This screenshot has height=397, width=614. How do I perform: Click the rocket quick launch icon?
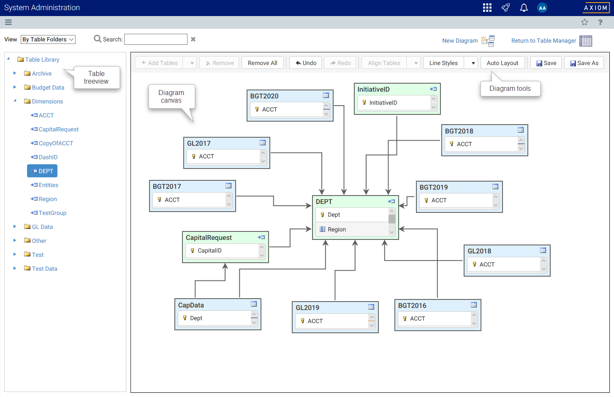[505, 8]
